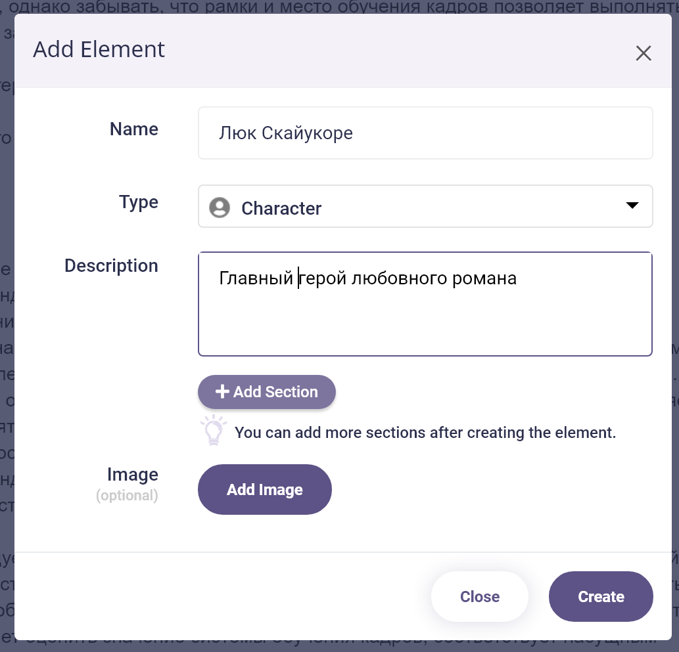
Task: Click inside the Description text area
Action: pos(425,304)
